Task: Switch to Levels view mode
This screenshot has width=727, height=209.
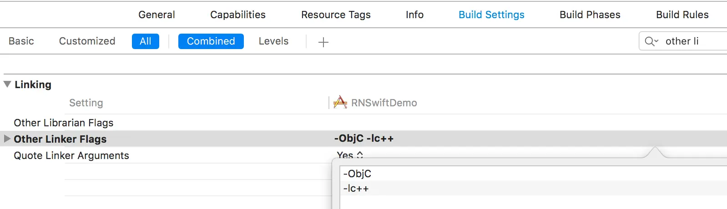Action: pos(273,41)
